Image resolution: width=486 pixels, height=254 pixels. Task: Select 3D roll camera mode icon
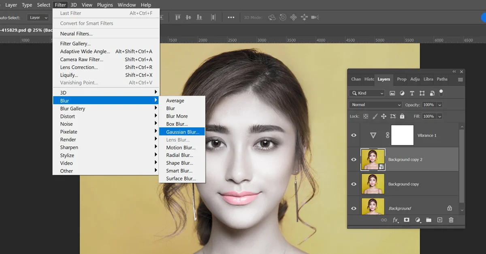(283, 17)
